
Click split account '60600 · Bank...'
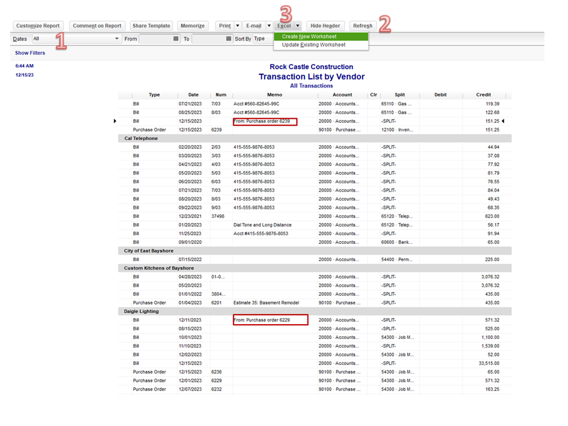click(397, 242)
